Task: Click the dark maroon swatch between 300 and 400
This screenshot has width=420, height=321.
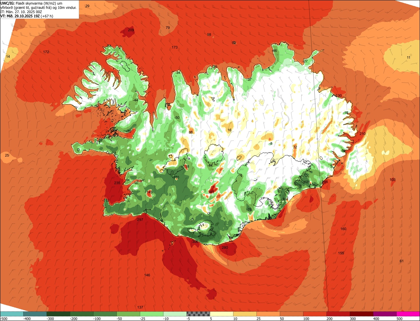Action: click(361, 314)
